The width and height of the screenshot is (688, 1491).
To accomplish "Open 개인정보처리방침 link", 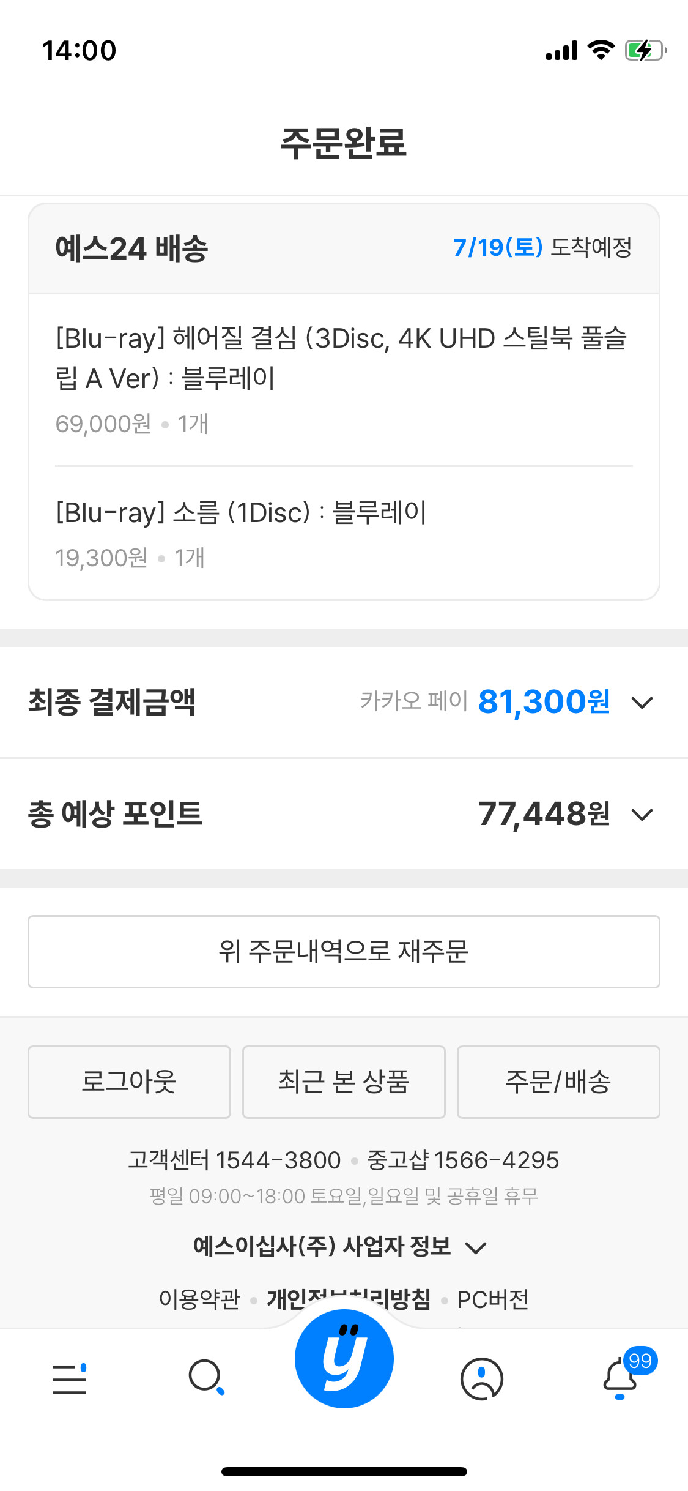I will [x=349, y=1298].
